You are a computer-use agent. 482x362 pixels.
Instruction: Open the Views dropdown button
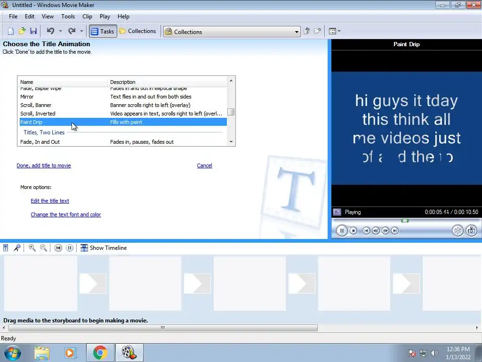click(x=335, y=31)
